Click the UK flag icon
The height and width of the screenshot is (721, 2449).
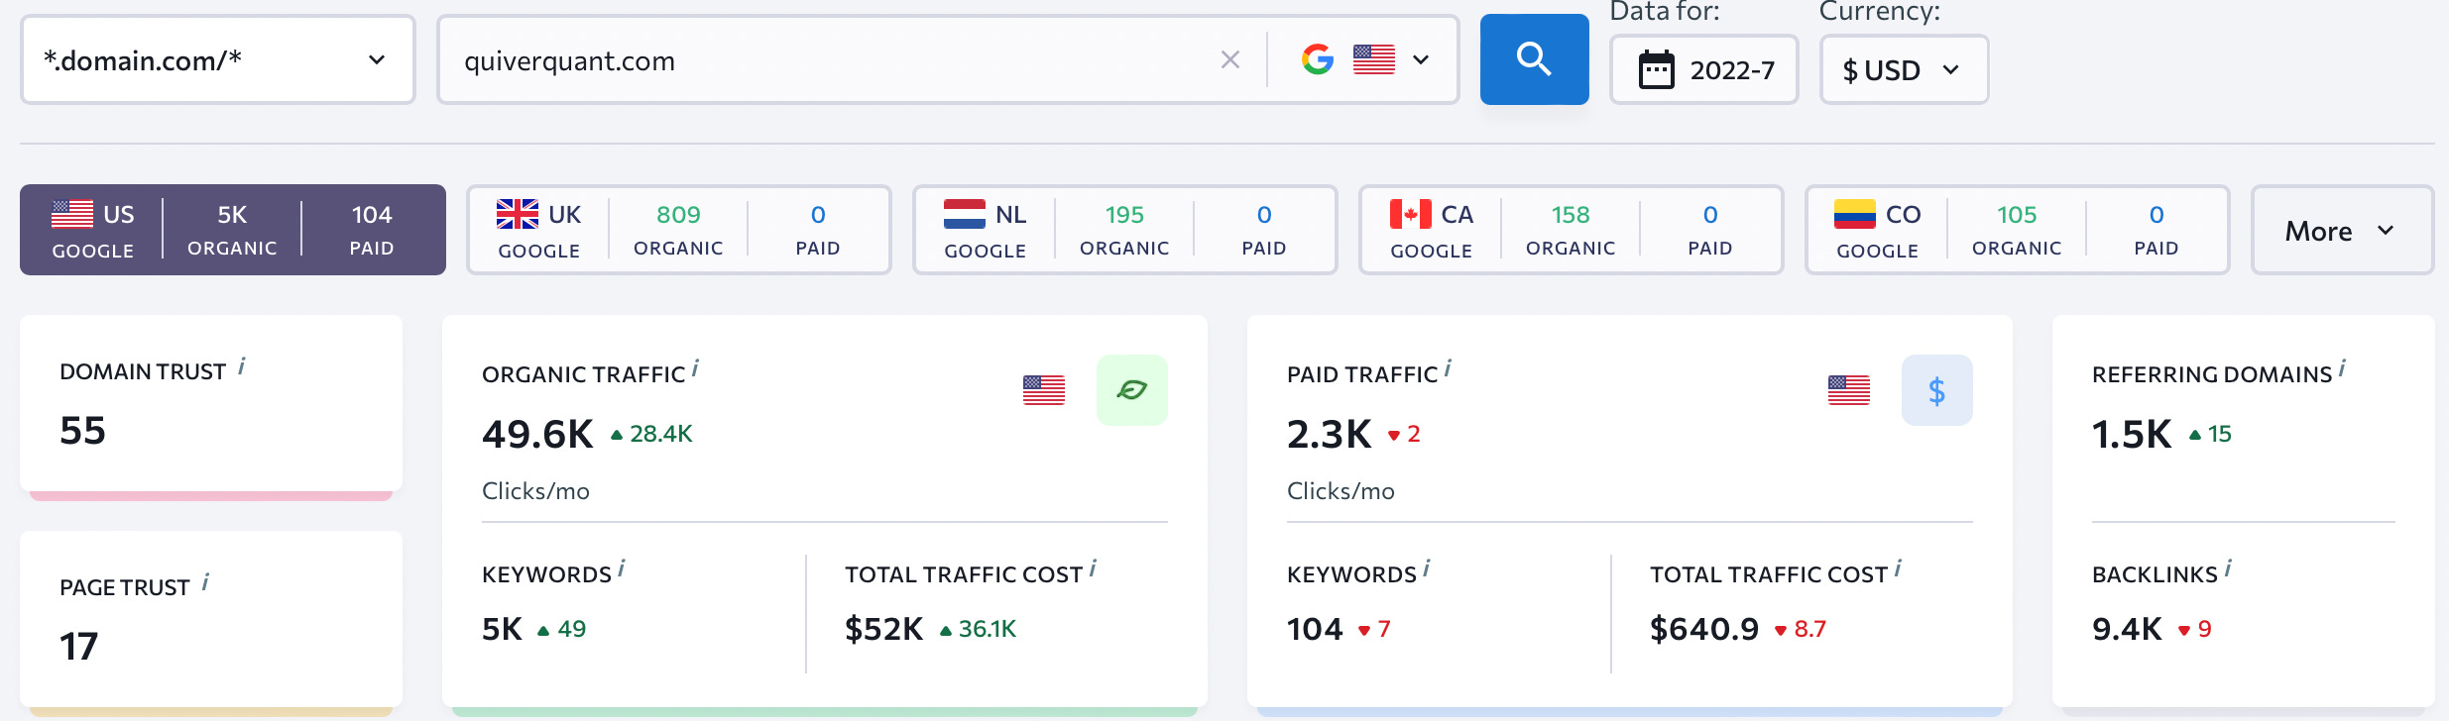[518, 214]
